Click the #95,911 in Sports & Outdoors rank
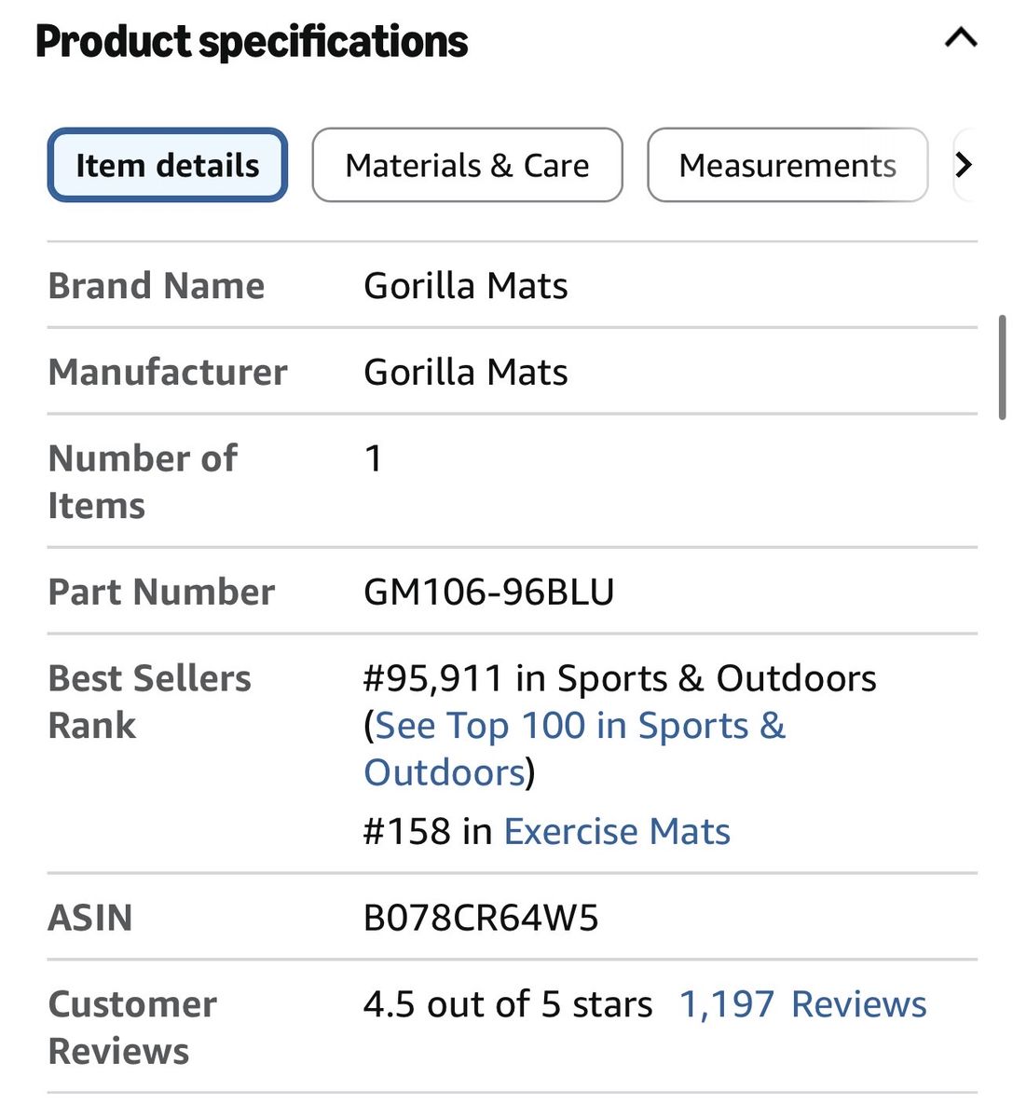The width and height of the screenshot is (1013, 1118). point(621,678)
